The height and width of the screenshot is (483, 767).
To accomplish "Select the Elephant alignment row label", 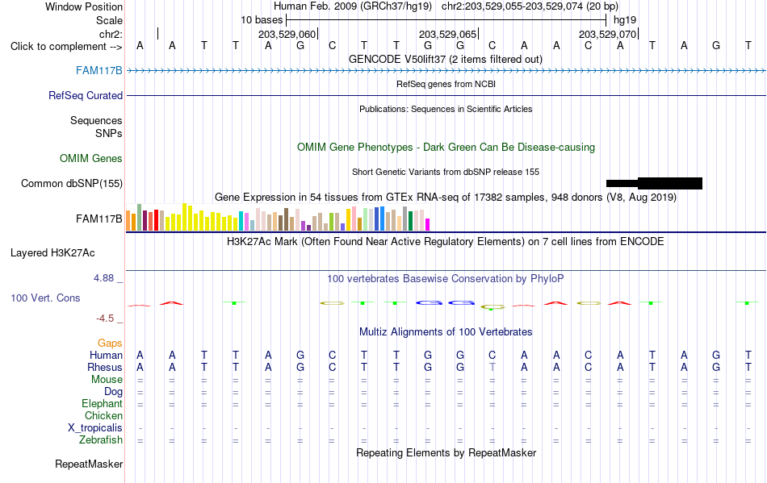I will 102,403.
